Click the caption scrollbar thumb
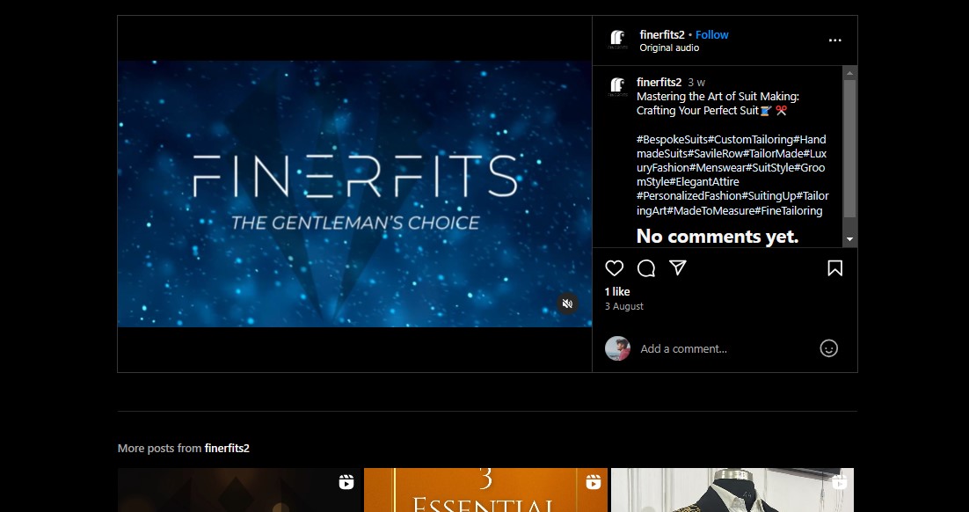 click(849, 149)
